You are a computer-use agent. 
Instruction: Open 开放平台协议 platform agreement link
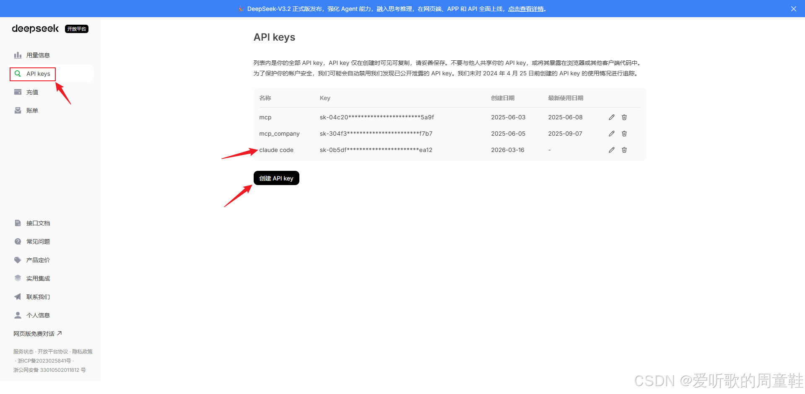point(53,352)
